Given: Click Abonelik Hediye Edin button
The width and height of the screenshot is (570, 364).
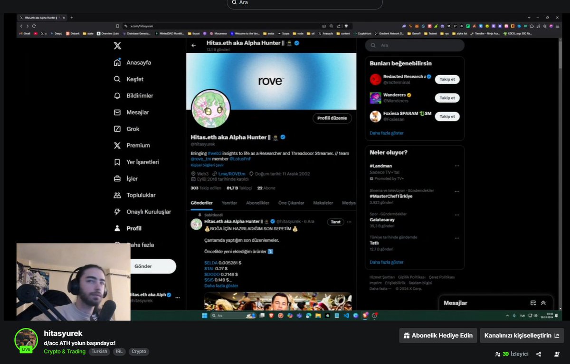Looking at the screenshot, I should 437,335.
